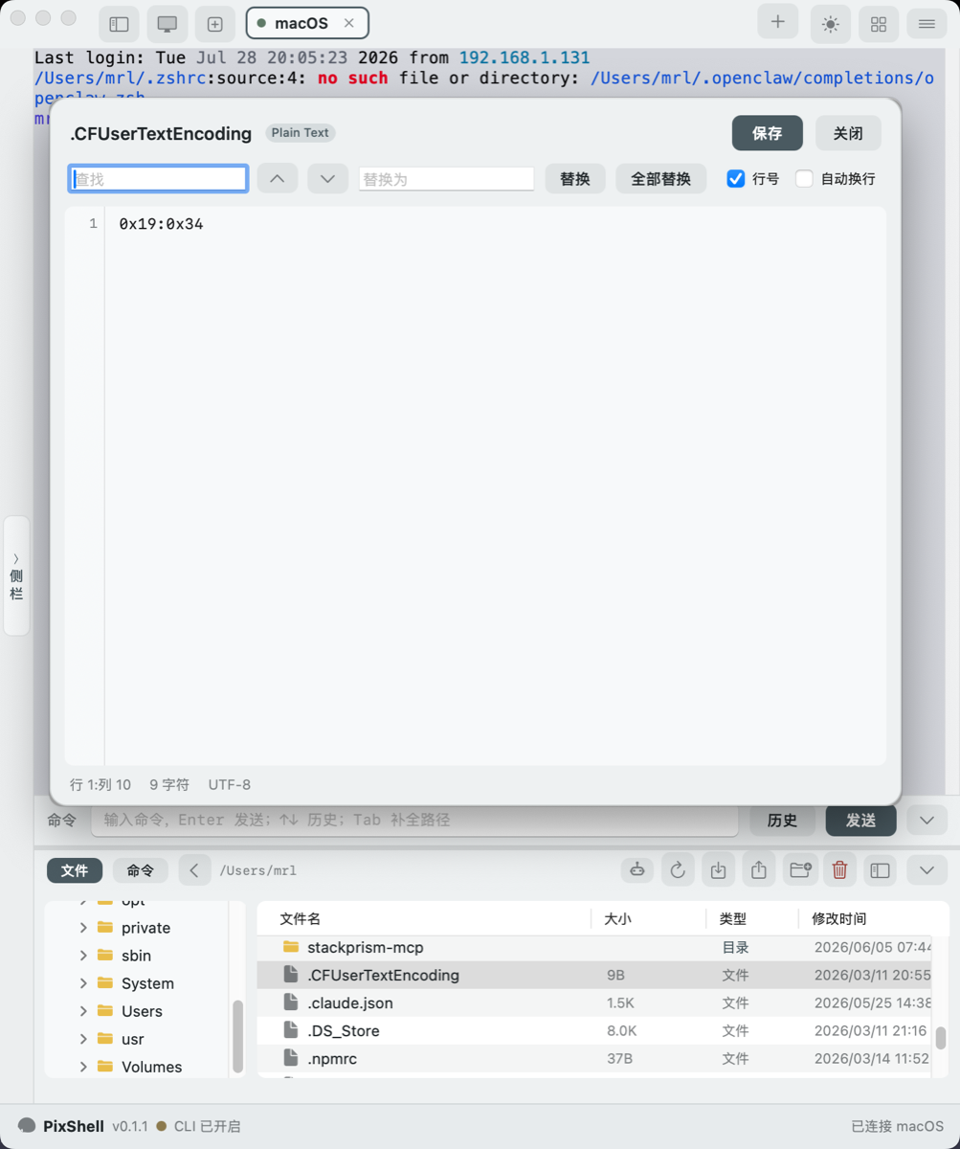This screenshot has width=960, height=1149.
Task: Expand the System folder in tree
Action: coord(83,983)
